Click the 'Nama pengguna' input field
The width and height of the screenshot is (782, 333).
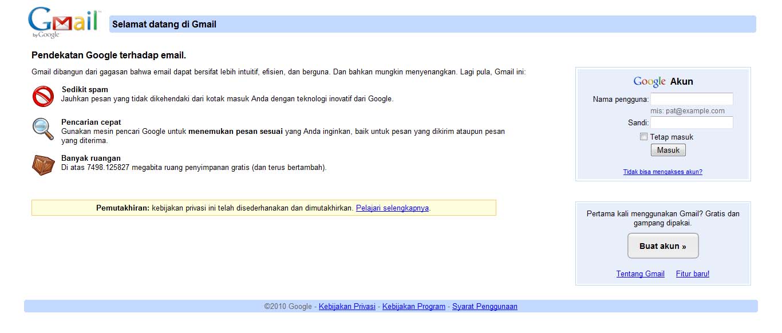[x=692, y=98]
